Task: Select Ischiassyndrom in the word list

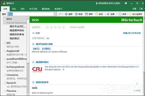Action: coord(16,67)
